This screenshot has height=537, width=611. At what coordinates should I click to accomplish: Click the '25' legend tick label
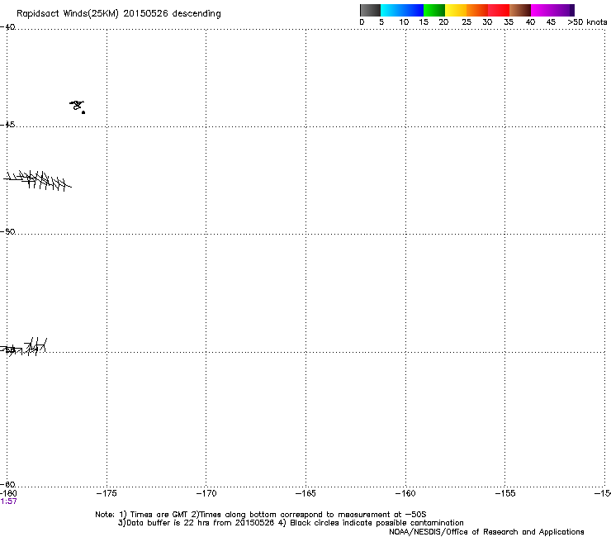point(467,22)
